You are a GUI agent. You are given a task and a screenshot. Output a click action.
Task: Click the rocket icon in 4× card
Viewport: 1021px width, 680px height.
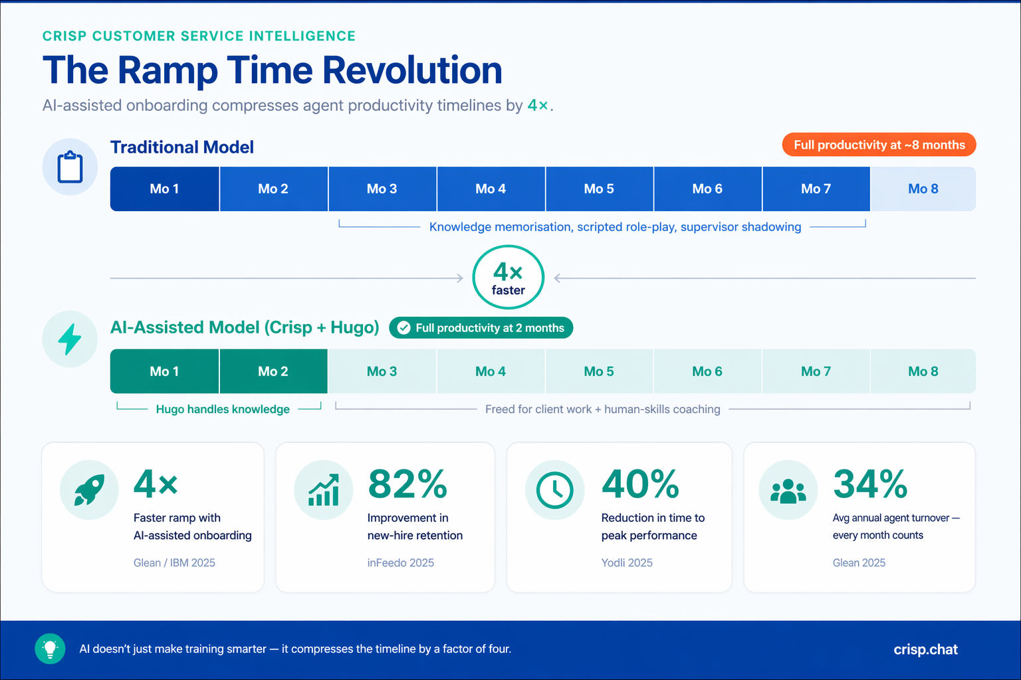coord(89,490)
